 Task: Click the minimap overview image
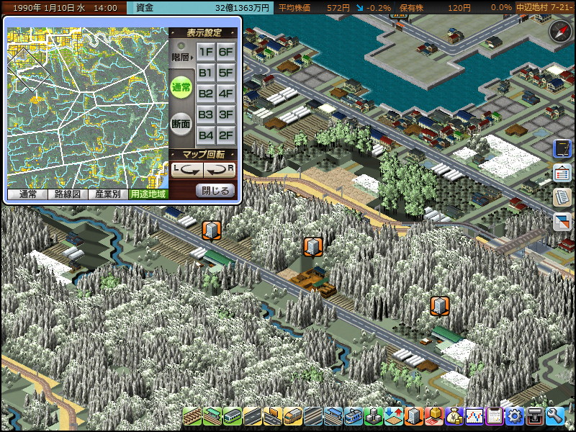(88, 108)
